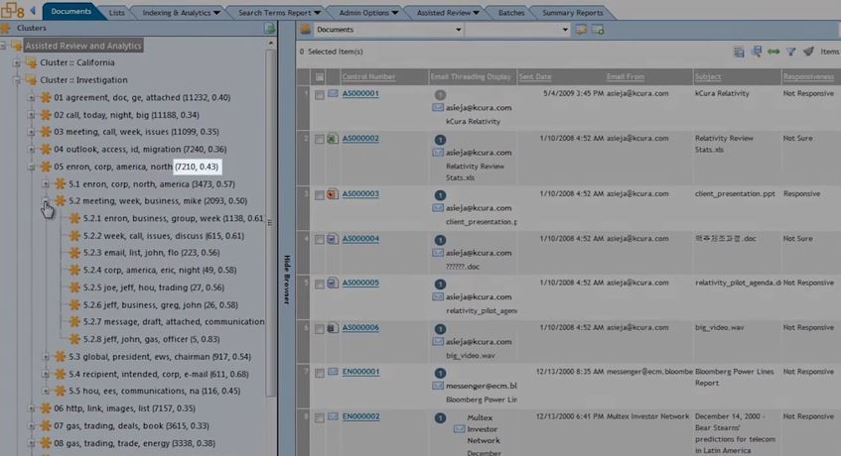Expand the Cluster :: California node
Screen dimensions: 841x456
17,62
